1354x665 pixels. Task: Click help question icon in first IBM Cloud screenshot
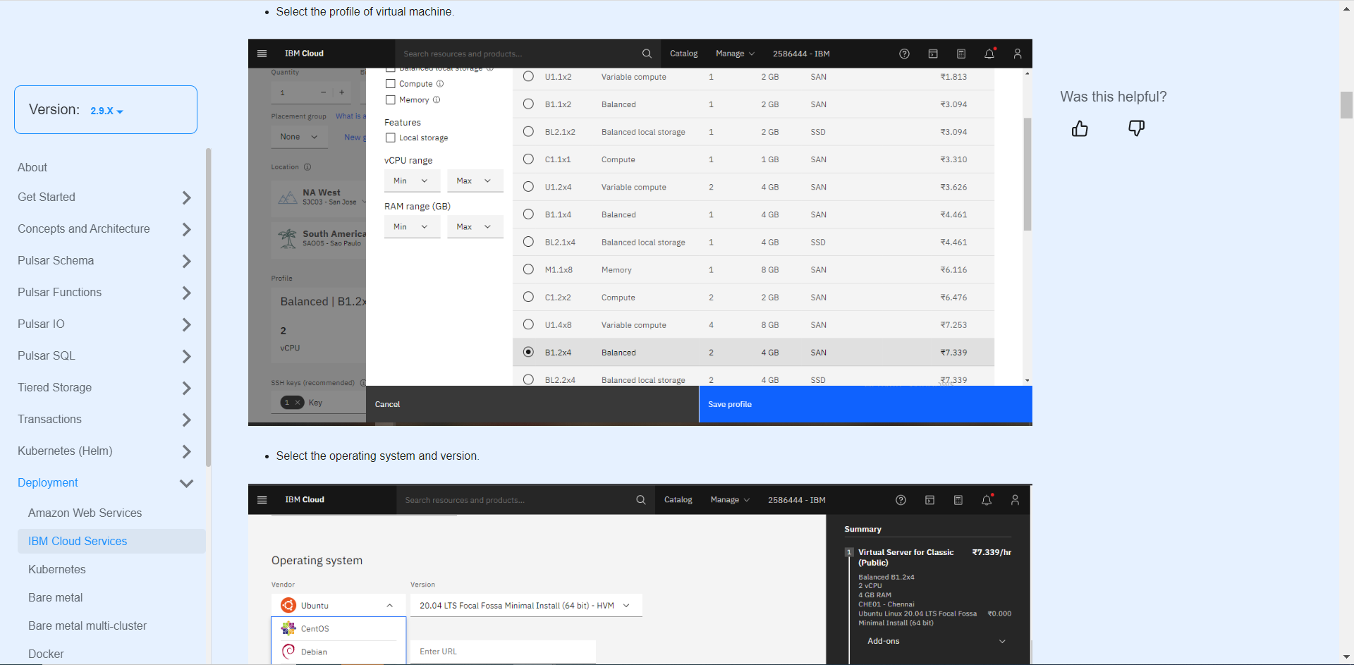click(904, 54)
